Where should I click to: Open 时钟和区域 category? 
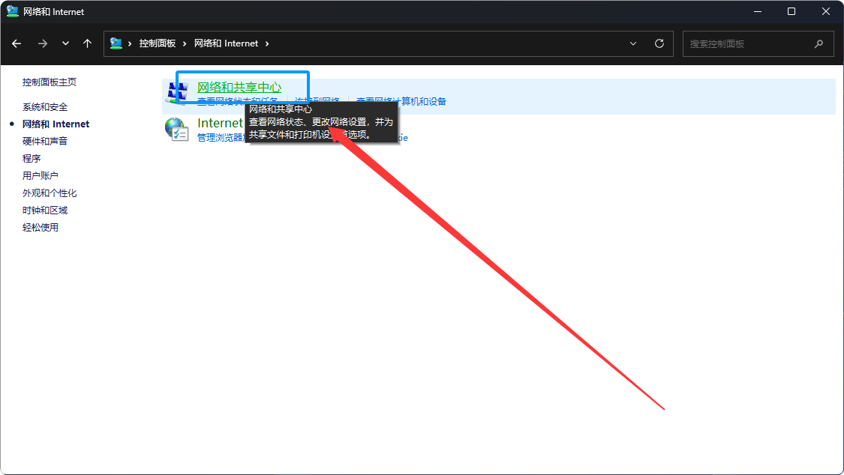click(x=45, y=210)
